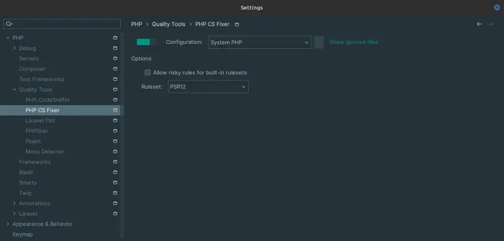Screen dimensions: 504x241
Task: Expand the Annotations tree node
Action: tap(14, 203)
